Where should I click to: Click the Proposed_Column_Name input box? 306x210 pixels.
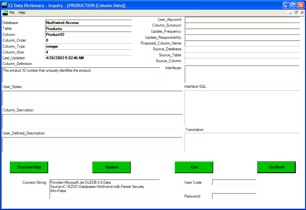point(242,43)
